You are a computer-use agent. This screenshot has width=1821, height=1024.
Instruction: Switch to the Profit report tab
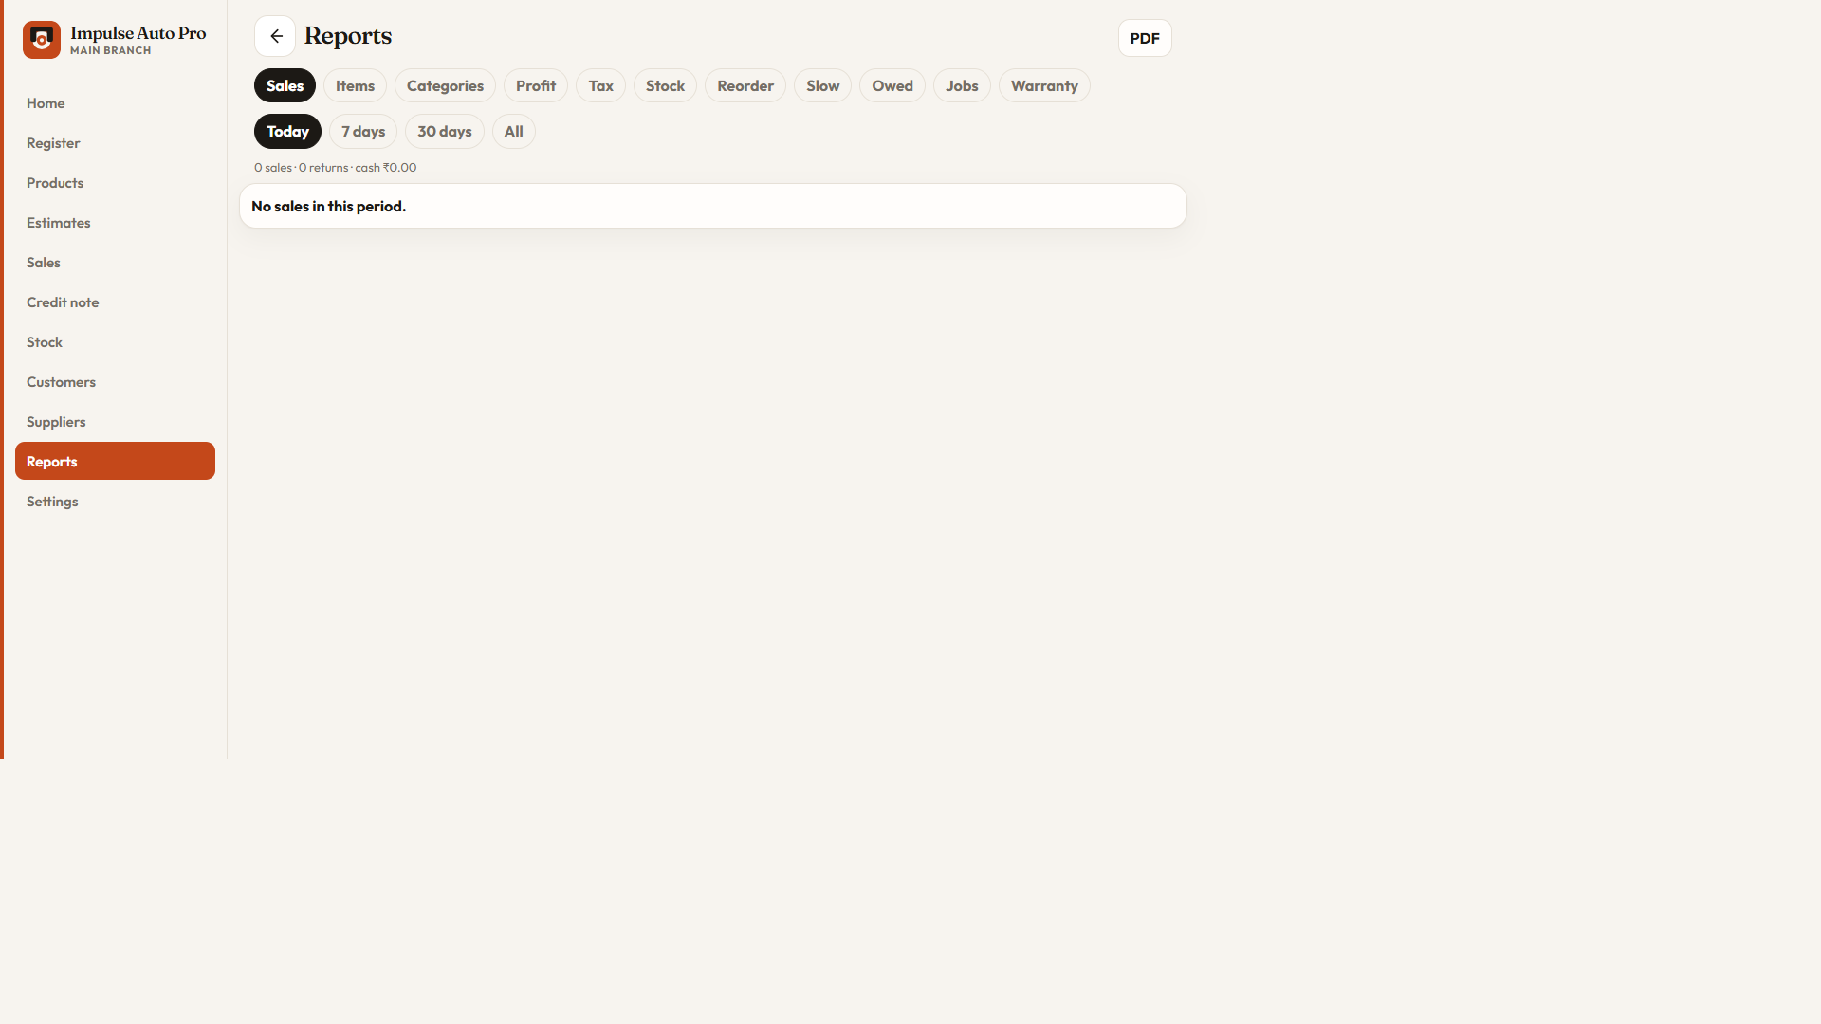536,85
